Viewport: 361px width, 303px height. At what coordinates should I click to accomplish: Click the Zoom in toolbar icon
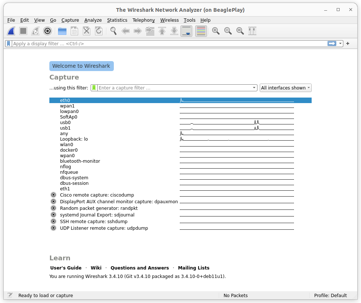(216, 31)
